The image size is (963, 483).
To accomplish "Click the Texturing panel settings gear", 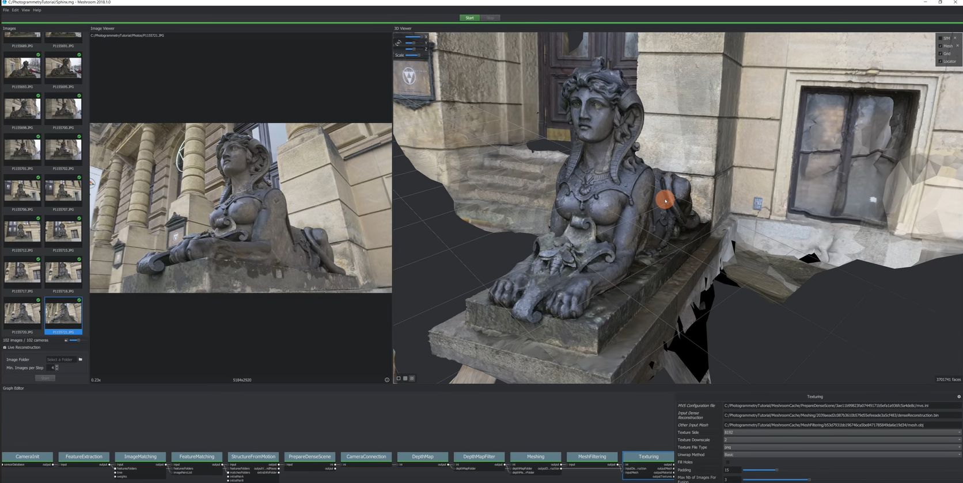I will click(959, 397).
